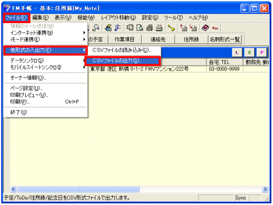Open the 機能(W) menu
This screenshot has height=205, width=273.
[x=86, y=18]
